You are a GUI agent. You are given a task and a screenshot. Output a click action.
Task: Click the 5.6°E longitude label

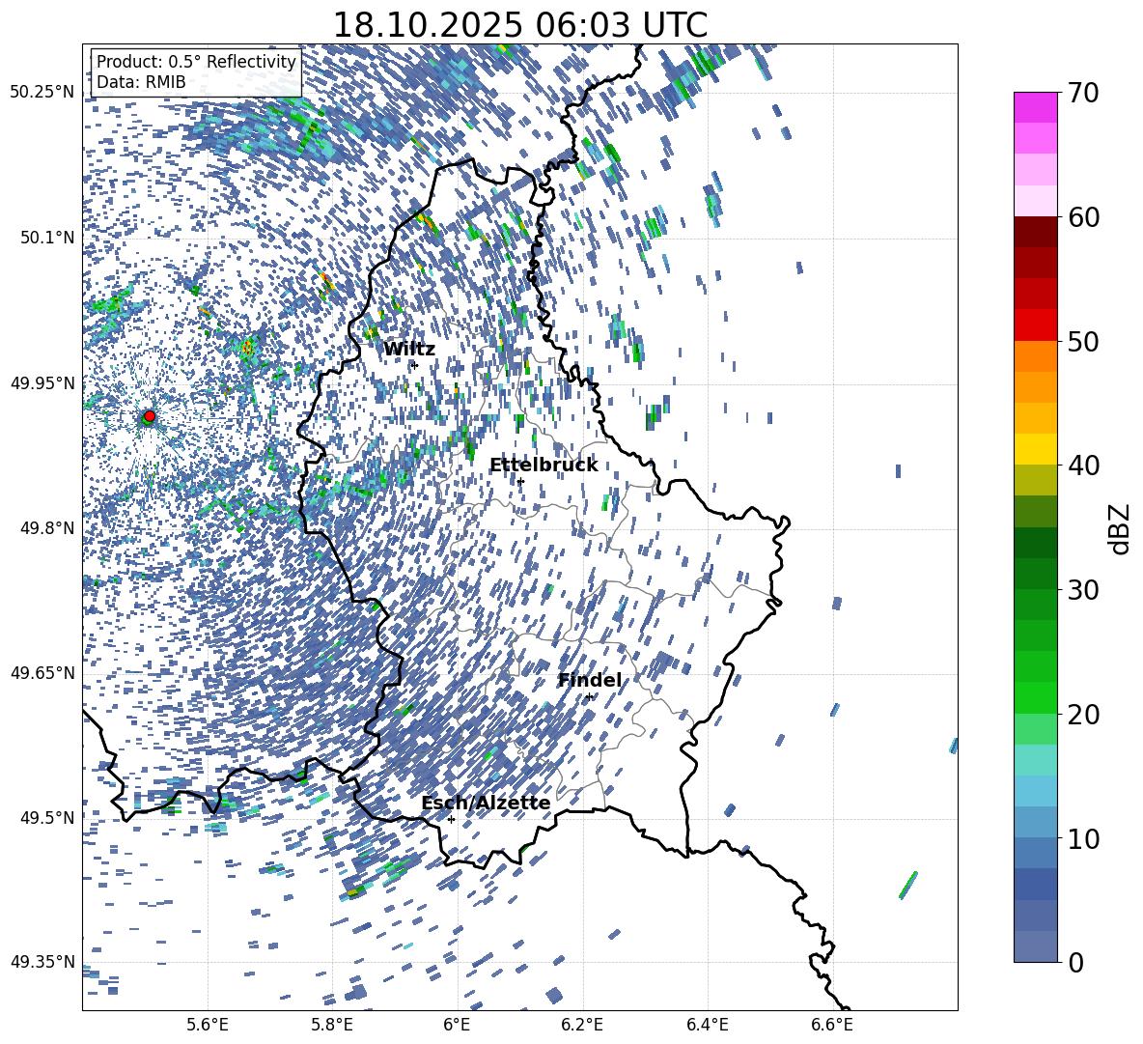(208, 1025)
